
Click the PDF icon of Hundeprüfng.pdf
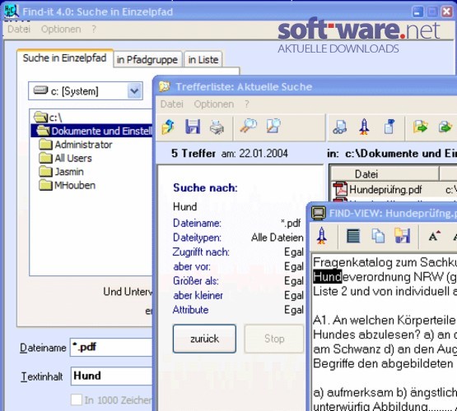[340, 189]
